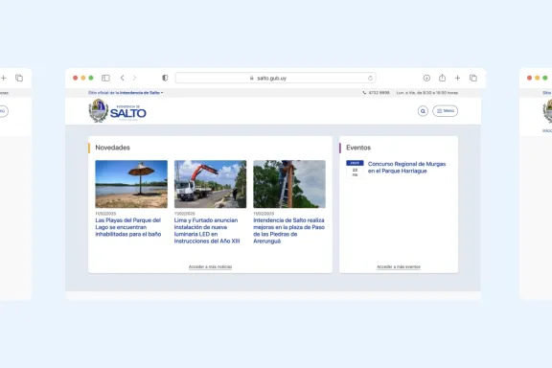Viewport: 552px width, 368px height.
Task: Go forward with the right chevron
Action: point(134,78)
